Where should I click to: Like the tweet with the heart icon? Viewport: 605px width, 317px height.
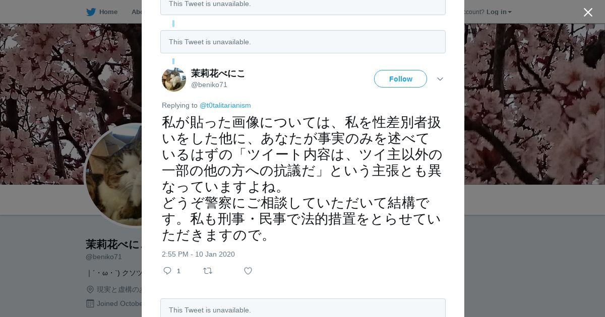tap(248, 271)
